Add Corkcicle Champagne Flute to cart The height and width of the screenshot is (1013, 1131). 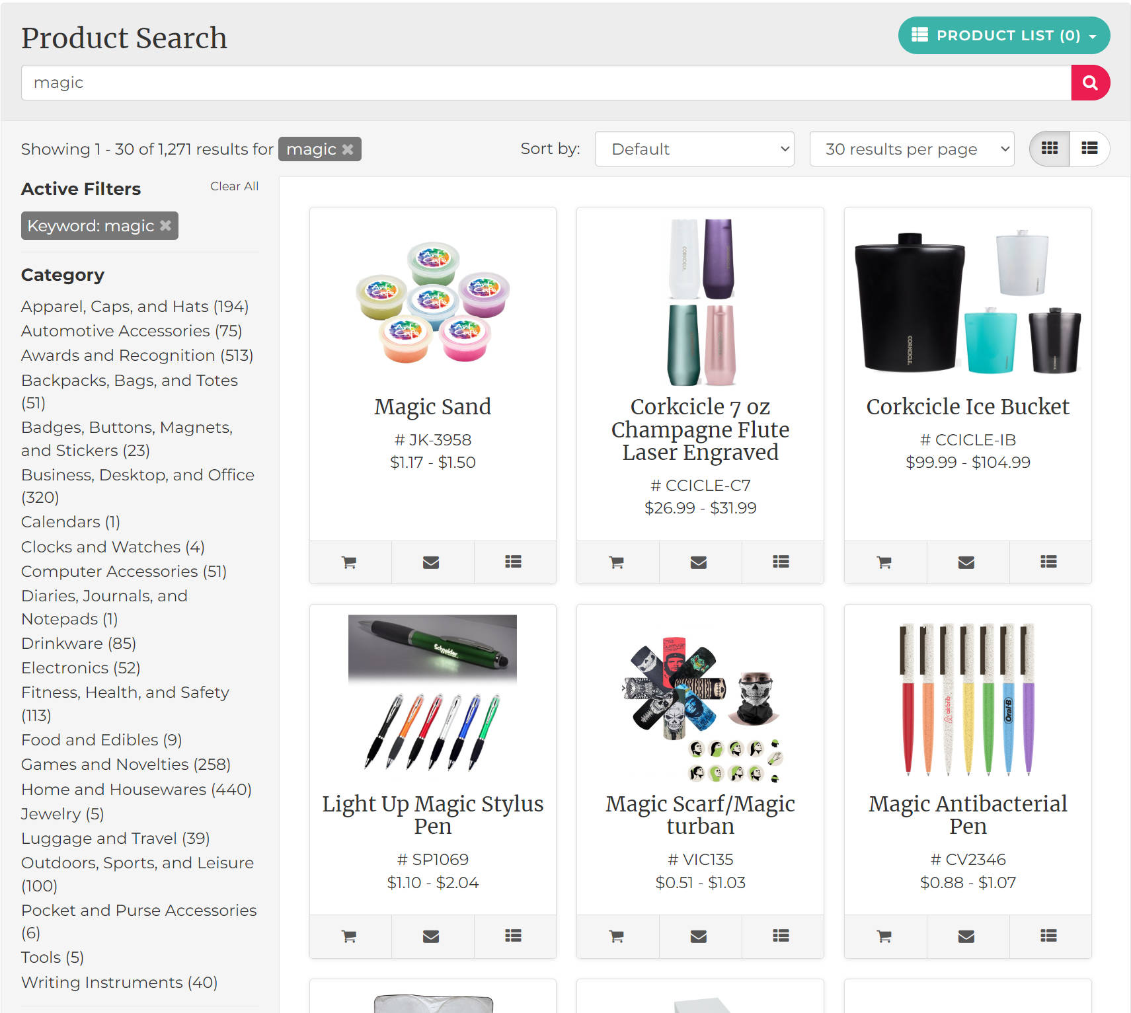617,562
